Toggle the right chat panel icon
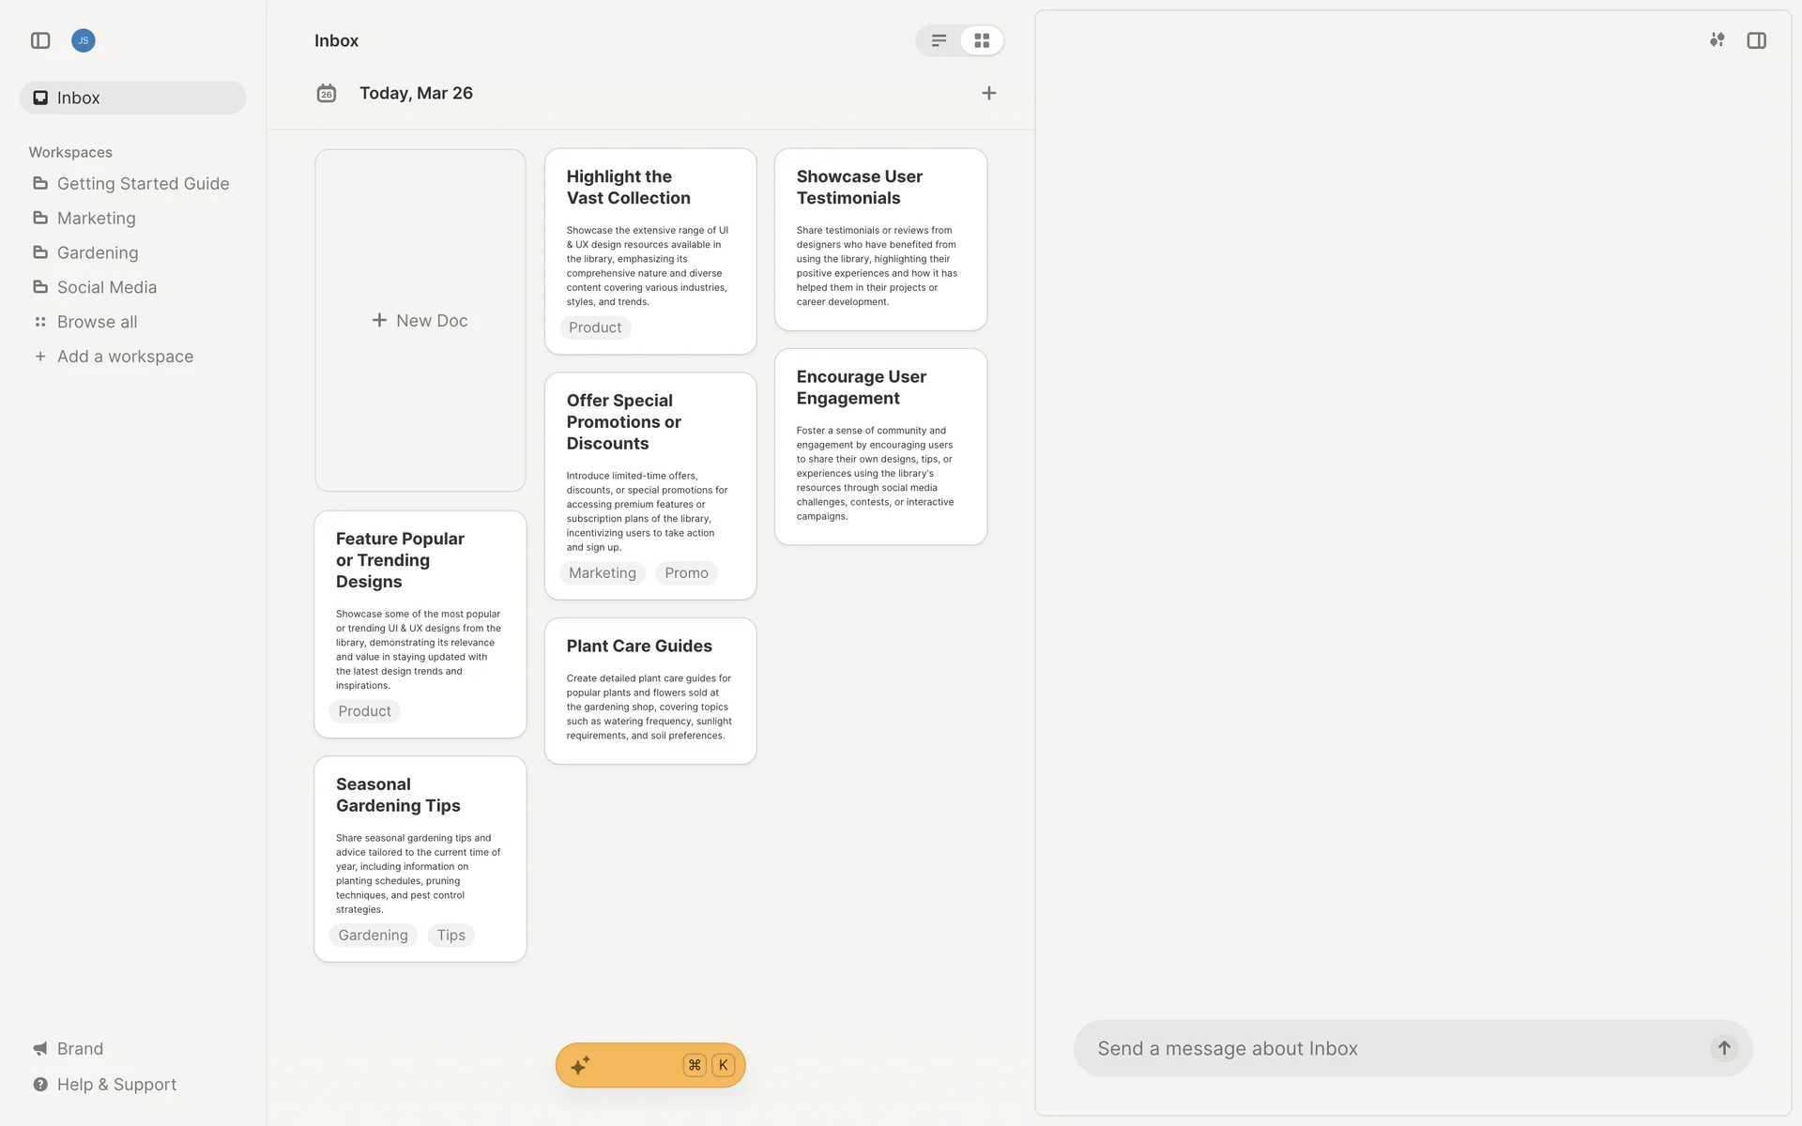The height and width of the screenshot is (1126, 1802). pos(1756,40)
